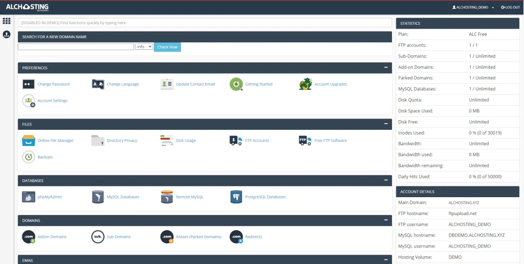This screenshot has width=524, height=264.
Task: Collapse the Preferences section
Action: pos(386,67)
